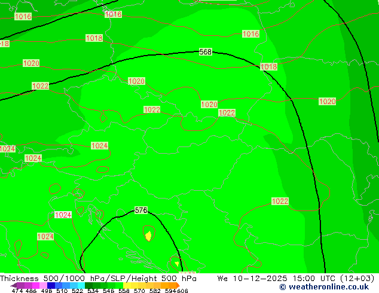Image resolution: width=379 pixels, height=293 pixels.
Task: Click the 474 legend value
Action: point(17,291)
